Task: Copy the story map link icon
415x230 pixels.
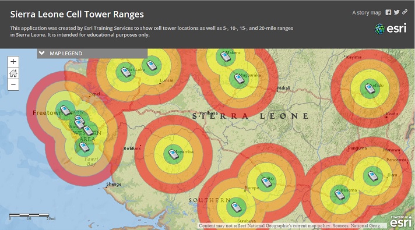Action: tap(405, 12)
